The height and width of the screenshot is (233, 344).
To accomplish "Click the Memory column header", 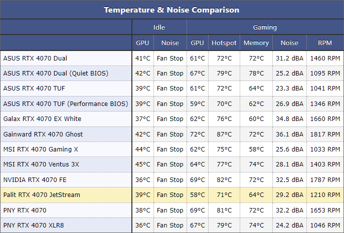I will point(256,42).
